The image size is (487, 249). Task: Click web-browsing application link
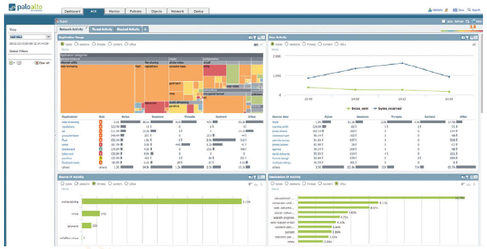coord(70,122)
